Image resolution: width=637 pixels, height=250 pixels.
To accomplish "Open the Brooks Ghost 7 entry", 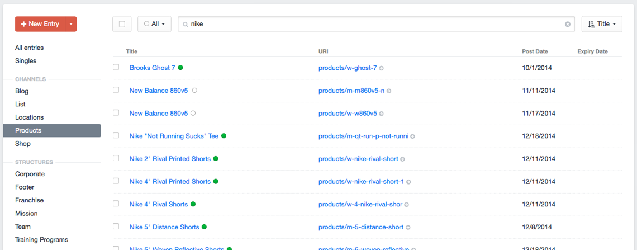I will click(153, 68).
